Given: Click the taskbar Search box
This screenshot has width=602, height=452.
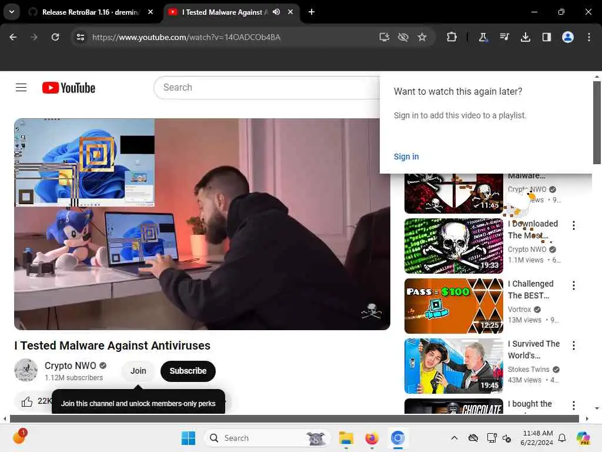Looking at the screenshot, I should [x=267, y=438].
